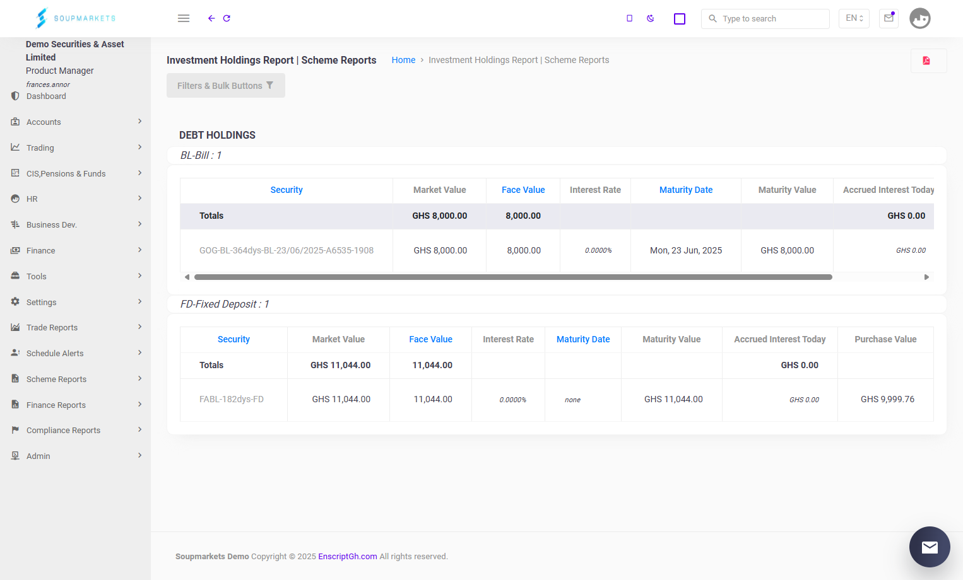
Task: Expand the Trading sidebar menu
Action: tap(76, 148)
